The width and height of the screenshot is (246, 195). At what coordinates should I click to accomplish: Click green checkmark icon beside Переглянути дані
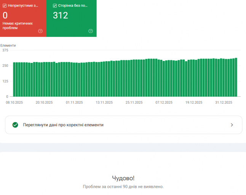pos(15,125)
